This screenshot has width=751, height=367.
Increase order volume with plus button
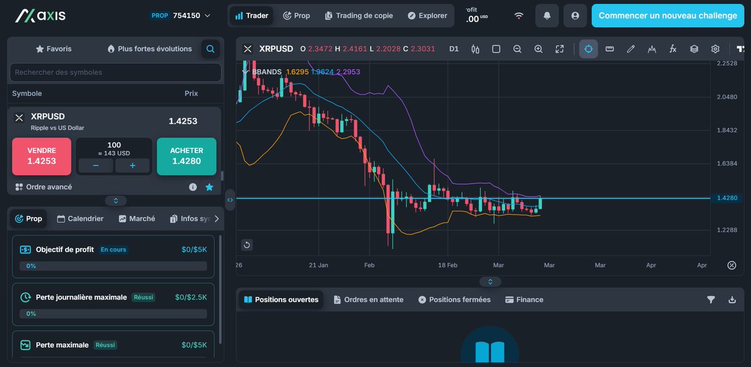[133, 166]
